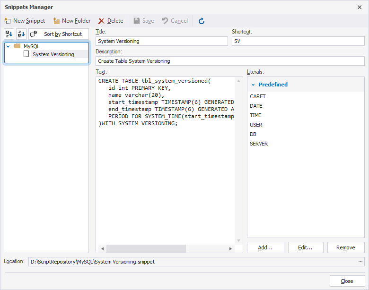369x290 pixels.
Task: Sort snippets ascending A to Z
Action: click(9, 34)
